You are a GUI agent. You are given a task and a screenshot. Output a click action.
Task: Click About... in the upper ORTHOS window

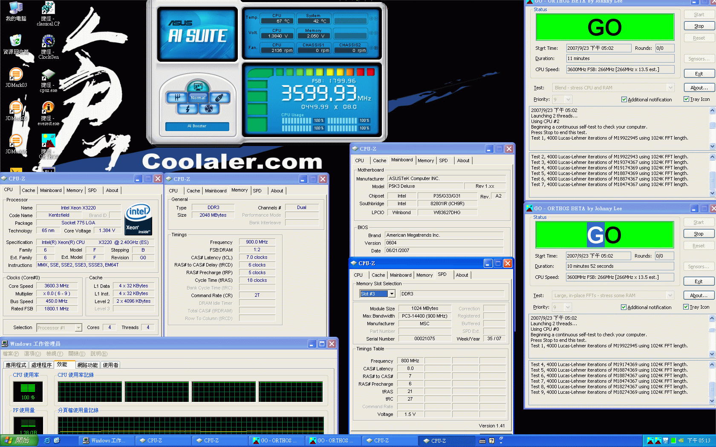click(x=699, y=88)
